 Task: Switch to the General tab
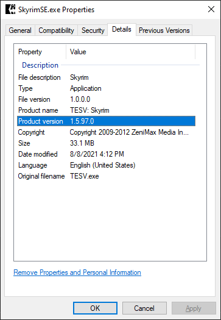[20, 30]
